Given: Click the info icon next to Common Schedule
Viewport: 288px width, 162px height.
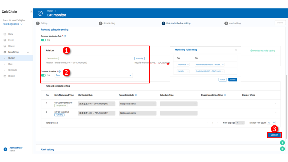Looking at the screenshot, I should point(59,71).
